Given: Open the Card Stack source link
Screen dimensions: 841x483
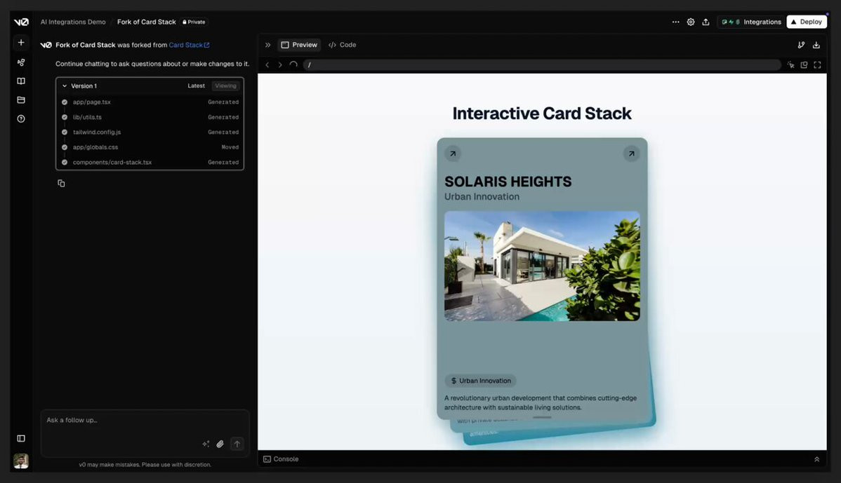Looking at the screenshot, I should pyautogui.click(x=189, y=45).
